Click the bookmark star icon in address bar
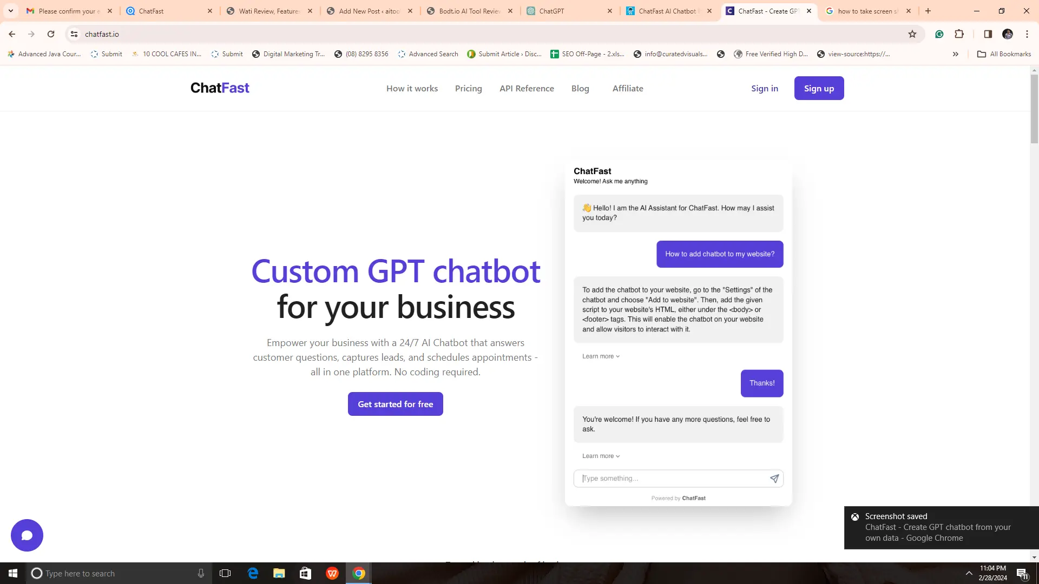Screen dimensions: 1039x584 click(x=912, y=34)
